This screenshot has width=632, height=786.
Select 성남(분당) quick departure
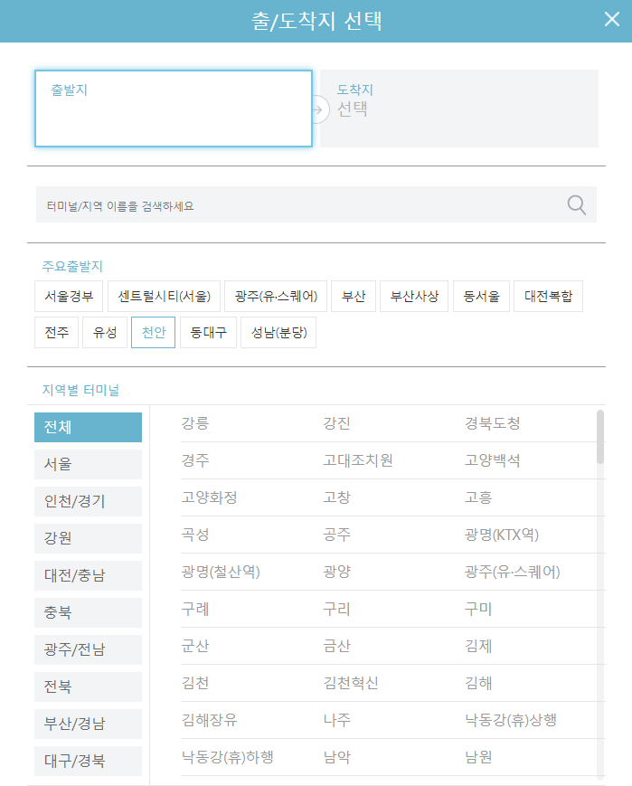click(278, 332)
